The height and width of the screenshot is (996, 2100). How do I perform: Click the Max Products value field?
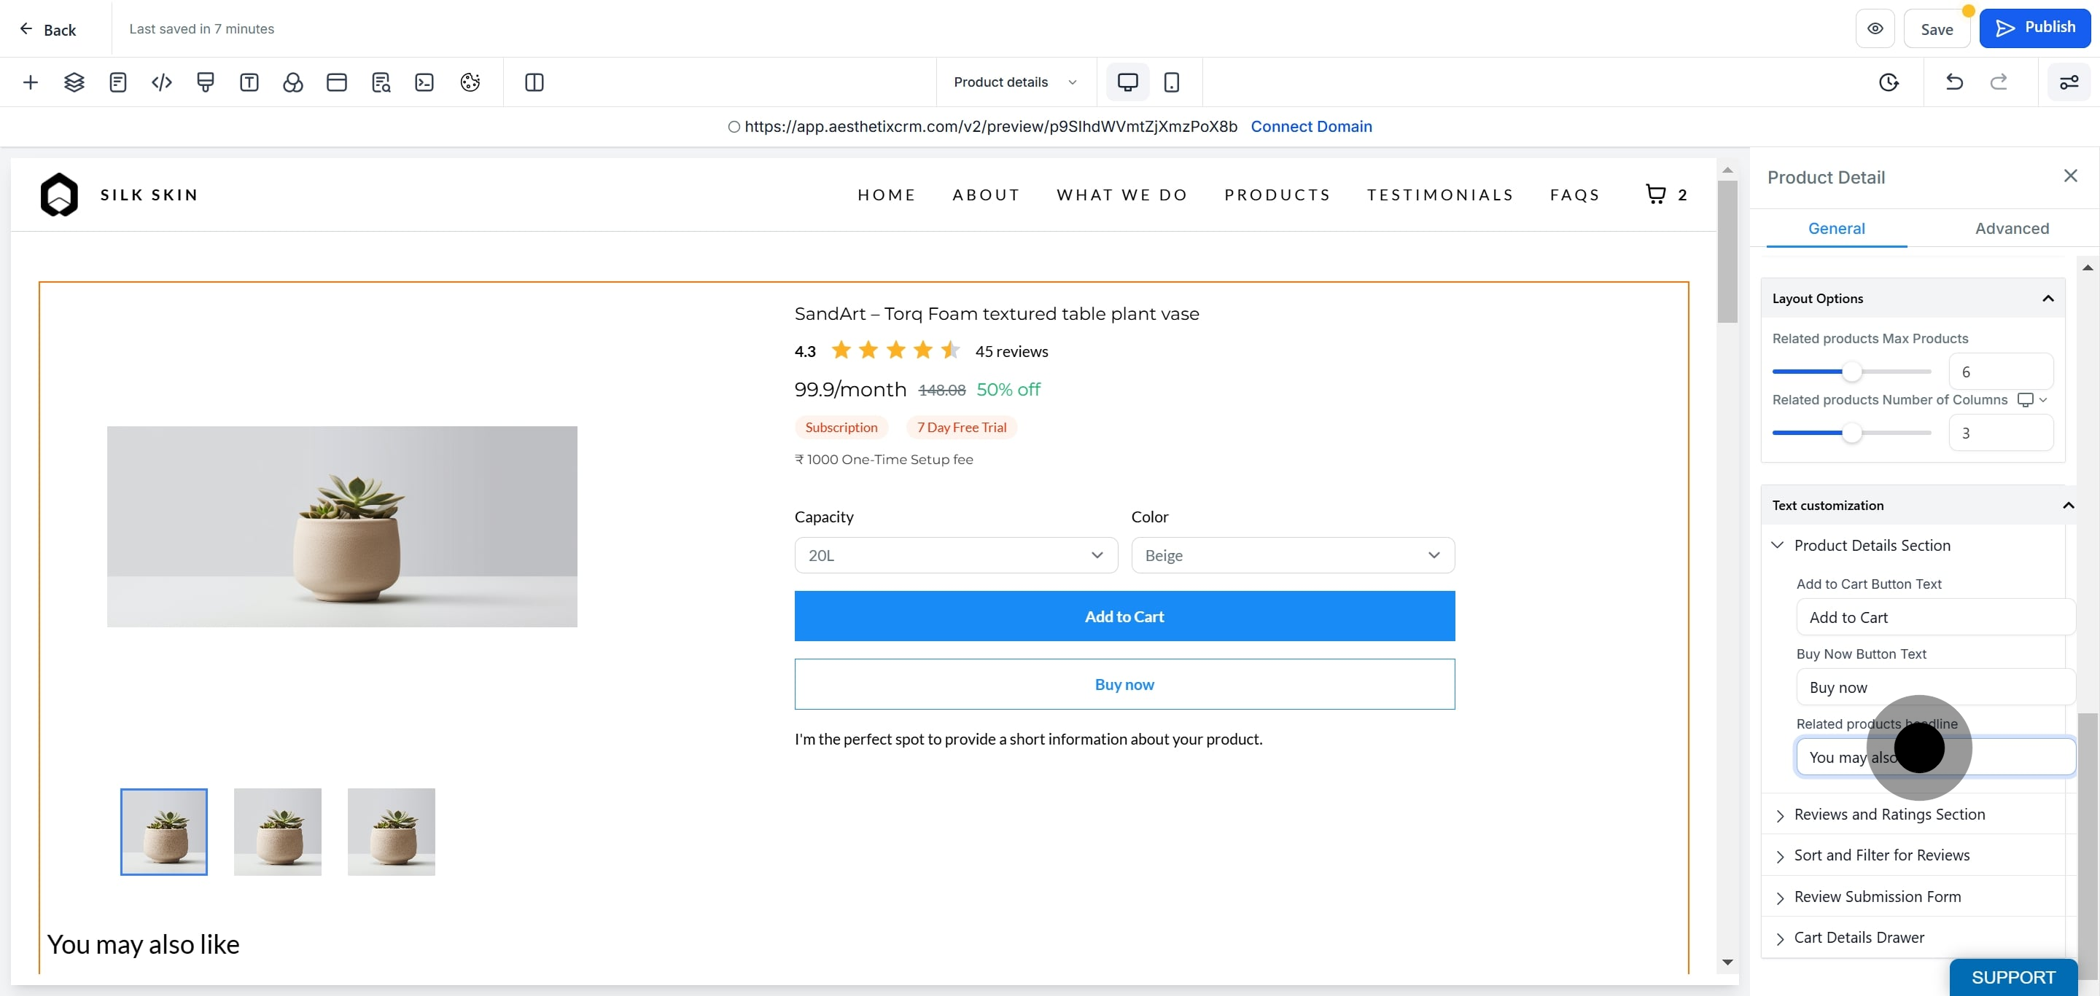click(x=2001, y=372)
